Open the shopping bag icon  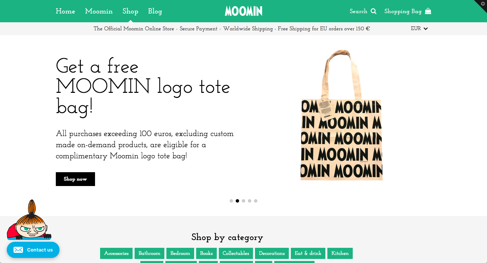[428, 11]
